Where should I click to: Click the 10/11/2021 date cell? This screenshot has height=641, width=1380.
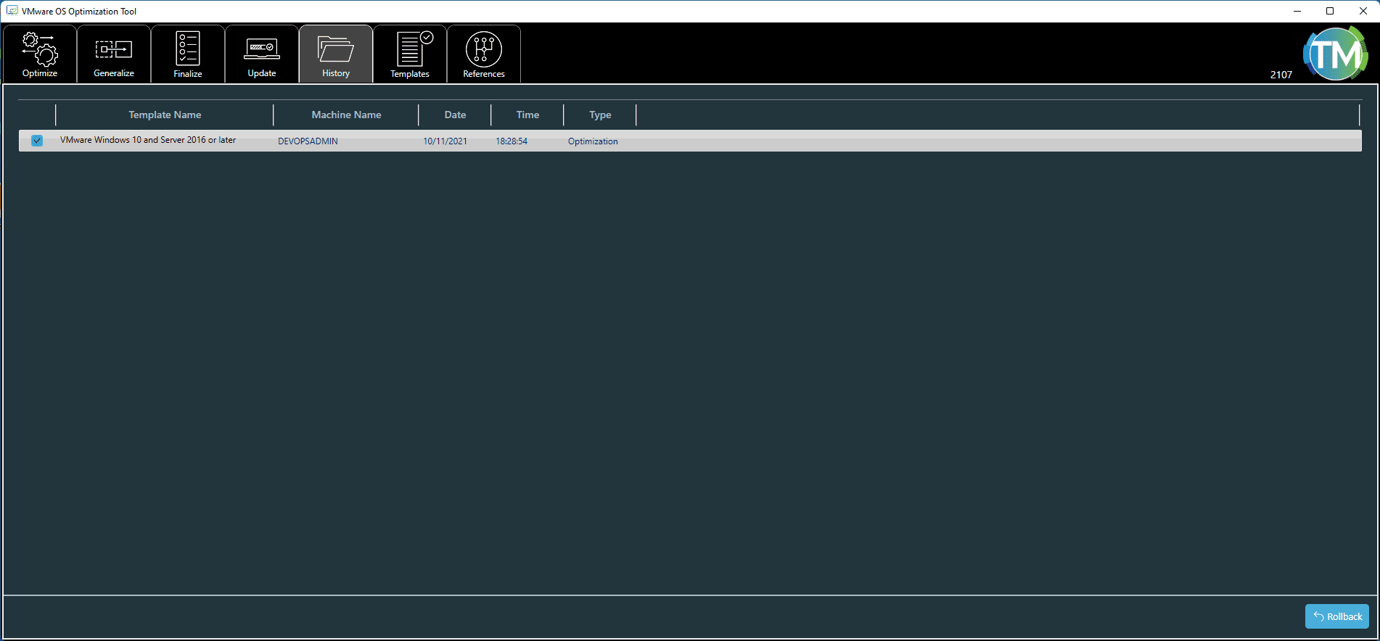click(x=445, y=141)
